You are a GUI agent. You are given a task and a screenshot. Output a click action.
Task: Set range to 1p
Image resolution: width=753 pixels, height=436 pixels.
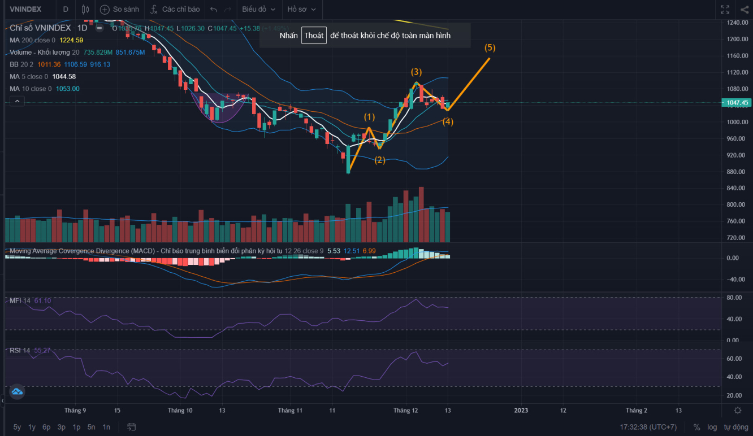[76, 427]
